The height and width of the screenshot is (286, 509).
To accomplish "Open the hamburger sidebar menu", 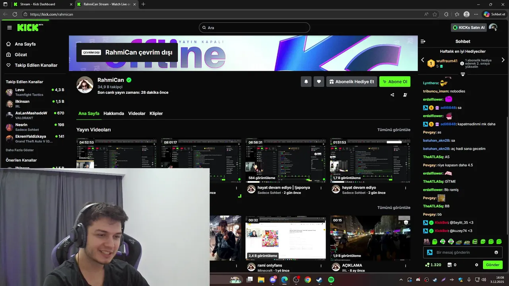I will [10, 27].
